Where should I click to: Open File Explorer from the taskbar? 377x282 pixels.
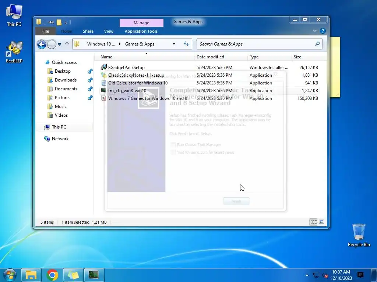tap(31, 275)
